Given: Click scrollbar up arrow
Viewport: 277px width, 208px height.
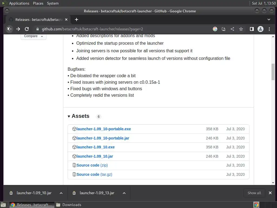Looking at the screenshot, I should coord(273,37).
